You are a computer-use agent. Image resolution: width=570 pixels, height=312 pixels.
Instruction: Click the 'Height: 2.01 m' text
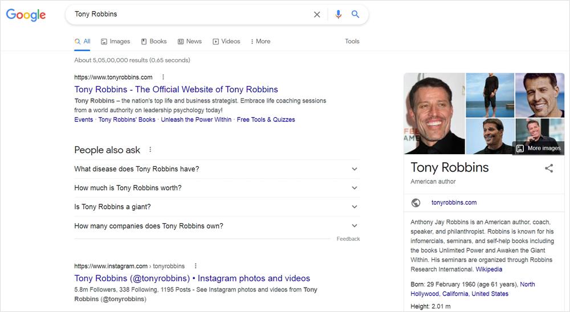(430, 306)
